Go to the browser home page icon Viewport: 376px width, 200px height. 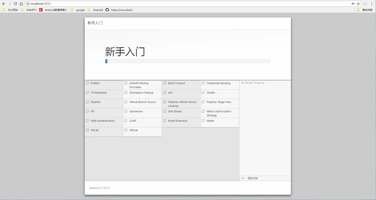coord(21,4)
